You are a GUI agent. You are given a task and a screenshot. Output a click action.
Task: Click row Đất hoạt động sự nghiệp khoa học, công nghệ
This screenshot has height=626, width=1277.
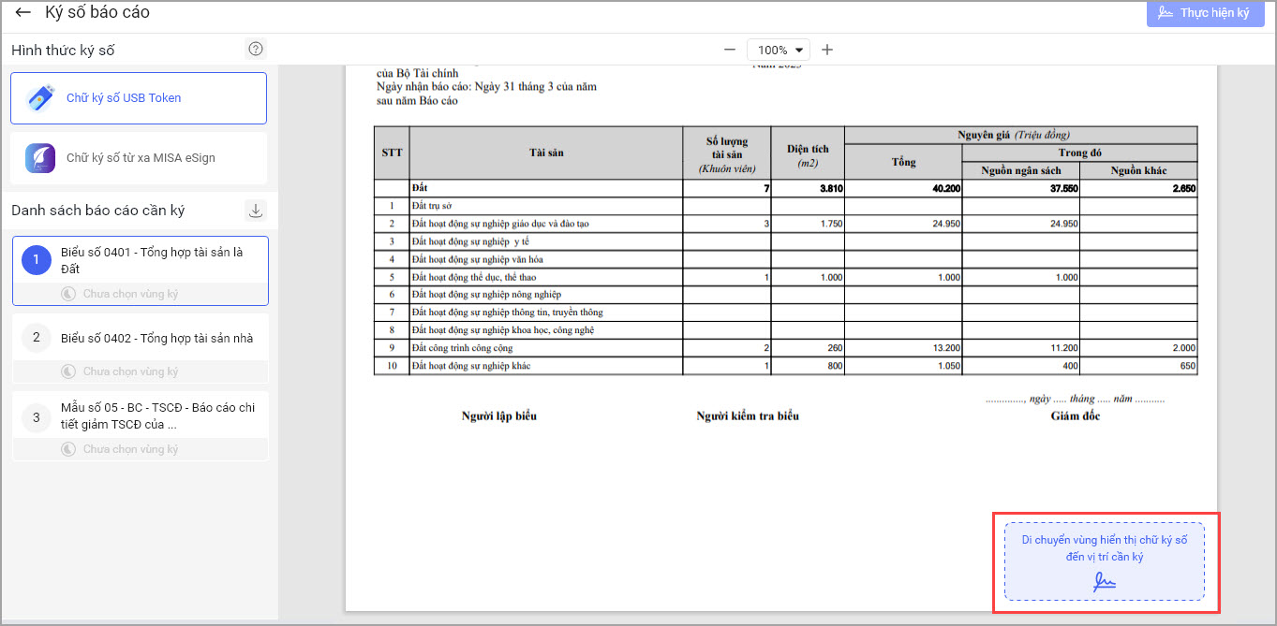tap(785, 330)
